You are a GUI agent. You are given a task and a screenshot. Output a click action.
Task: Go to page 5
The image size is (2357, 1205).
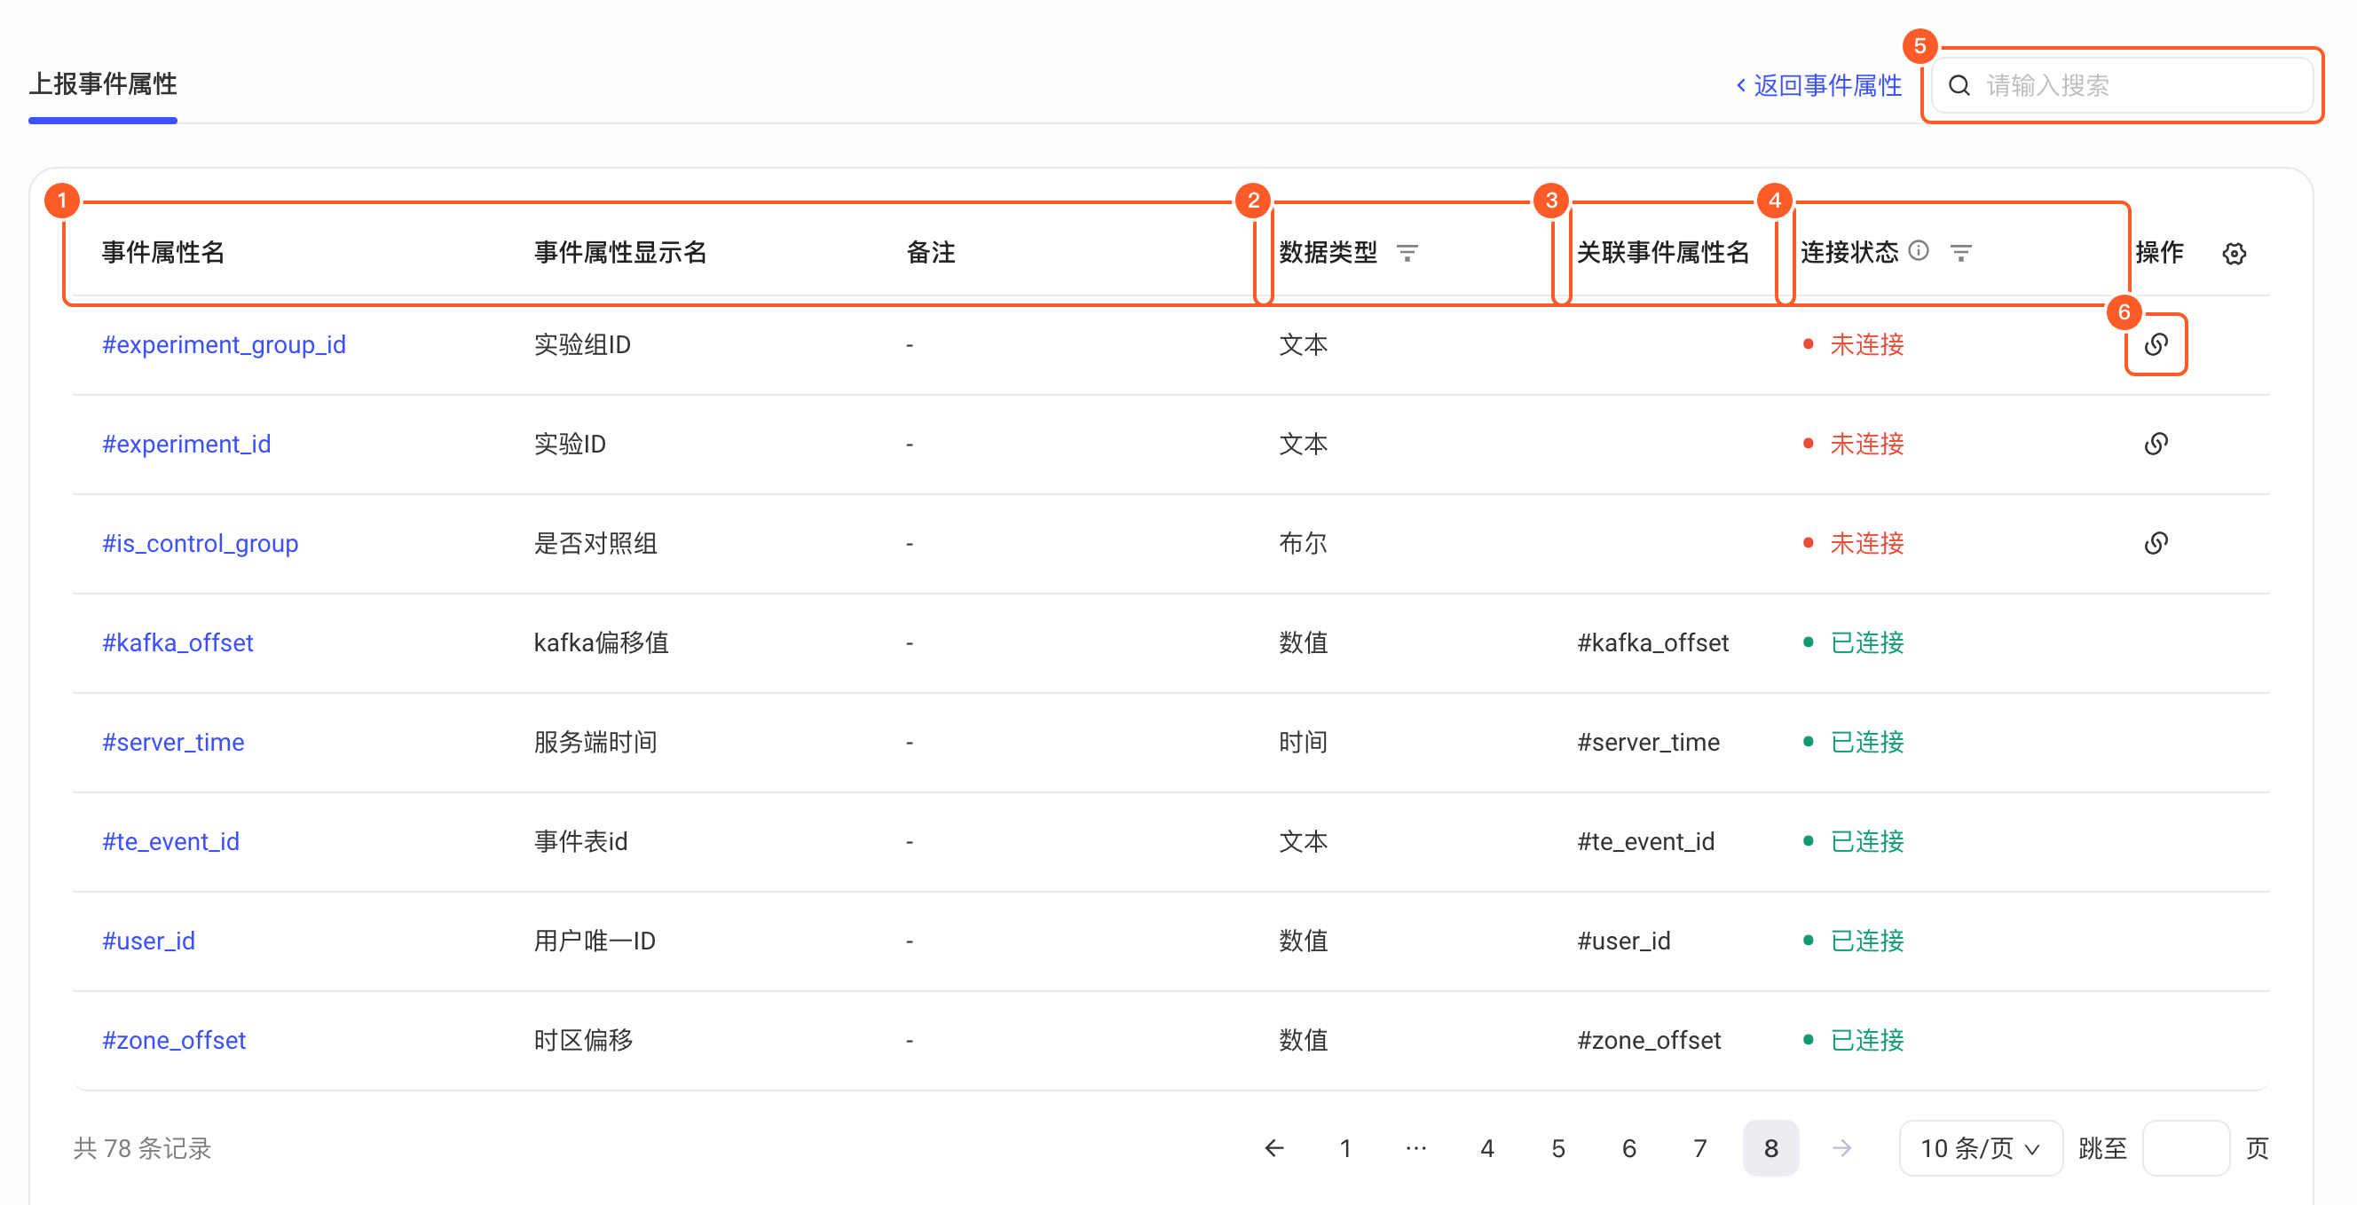click(1558, 1148)
